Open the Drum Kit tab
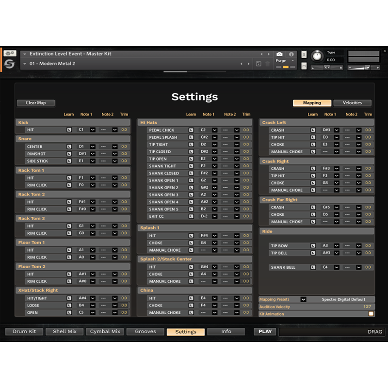The height and width of the screenshot is (388, 388). tap(24, 332)
